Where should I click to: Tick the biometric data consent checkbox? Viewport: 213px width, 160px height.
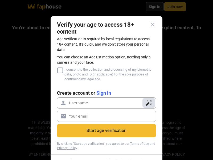[60, 70]
